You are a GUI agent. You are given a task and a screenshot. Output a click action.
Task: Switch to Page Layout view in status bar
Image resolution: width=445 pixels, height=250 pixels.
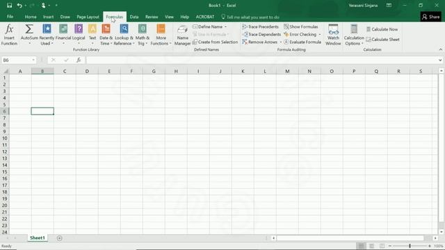(371, 246)
